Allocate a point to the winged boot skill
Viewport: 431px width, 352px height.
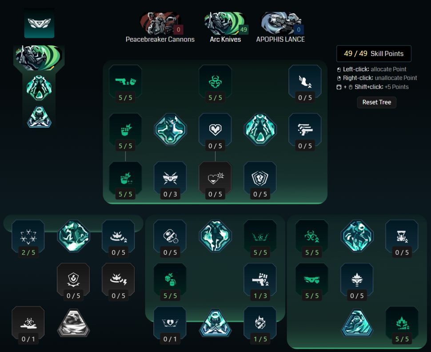click(x=305, y=82)
